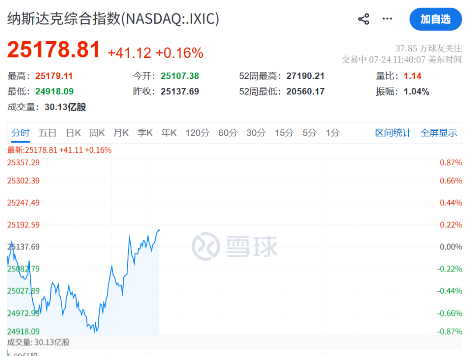Click the y-axis label 25302.39

(24, 181)
